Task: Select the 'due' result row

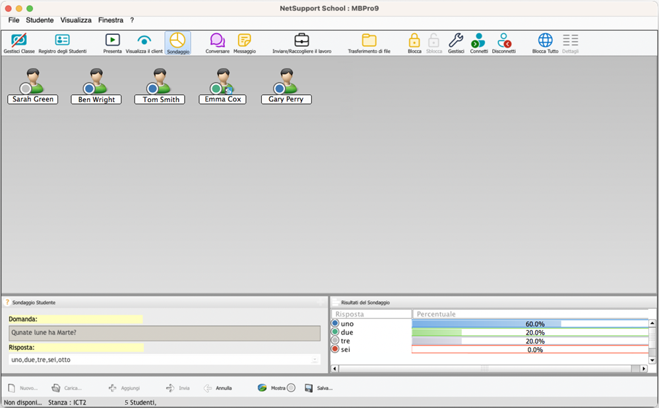Action: (x=489, y=332)
